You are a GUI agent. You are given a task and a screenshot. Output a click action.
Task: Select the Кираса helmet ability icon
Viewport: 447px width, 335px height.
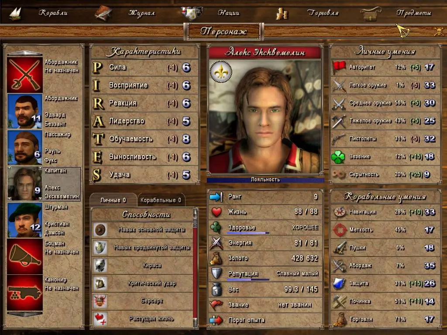click(100, 265)
